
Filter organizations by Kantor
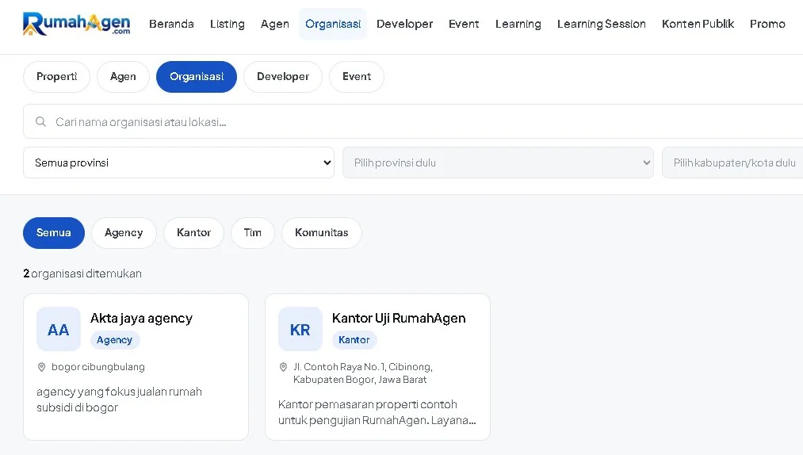tap(193, 233)
